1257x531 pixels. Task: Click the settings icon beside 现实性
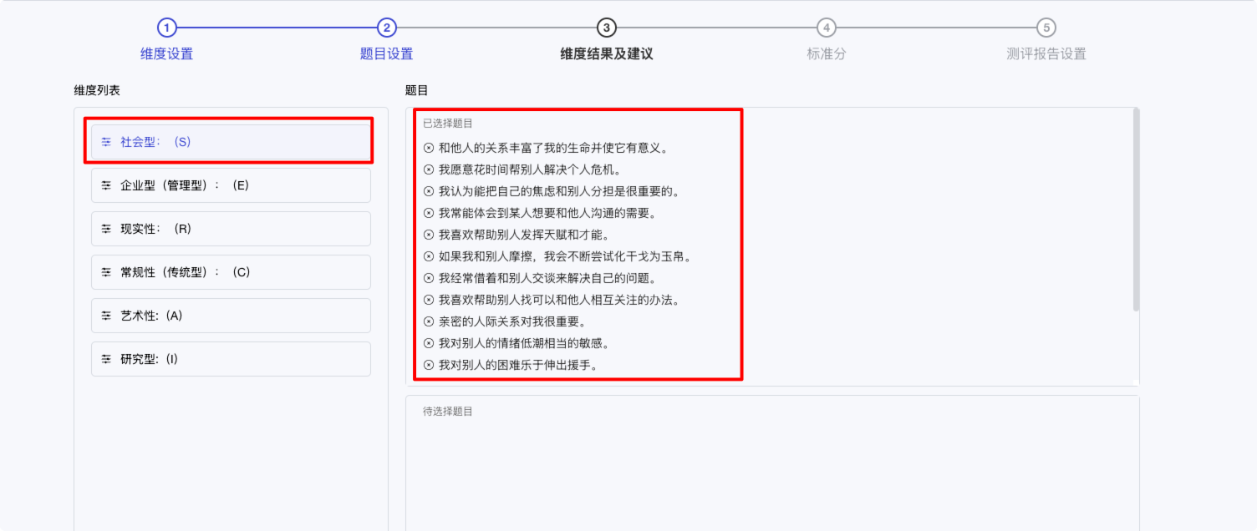pos(106,229)
